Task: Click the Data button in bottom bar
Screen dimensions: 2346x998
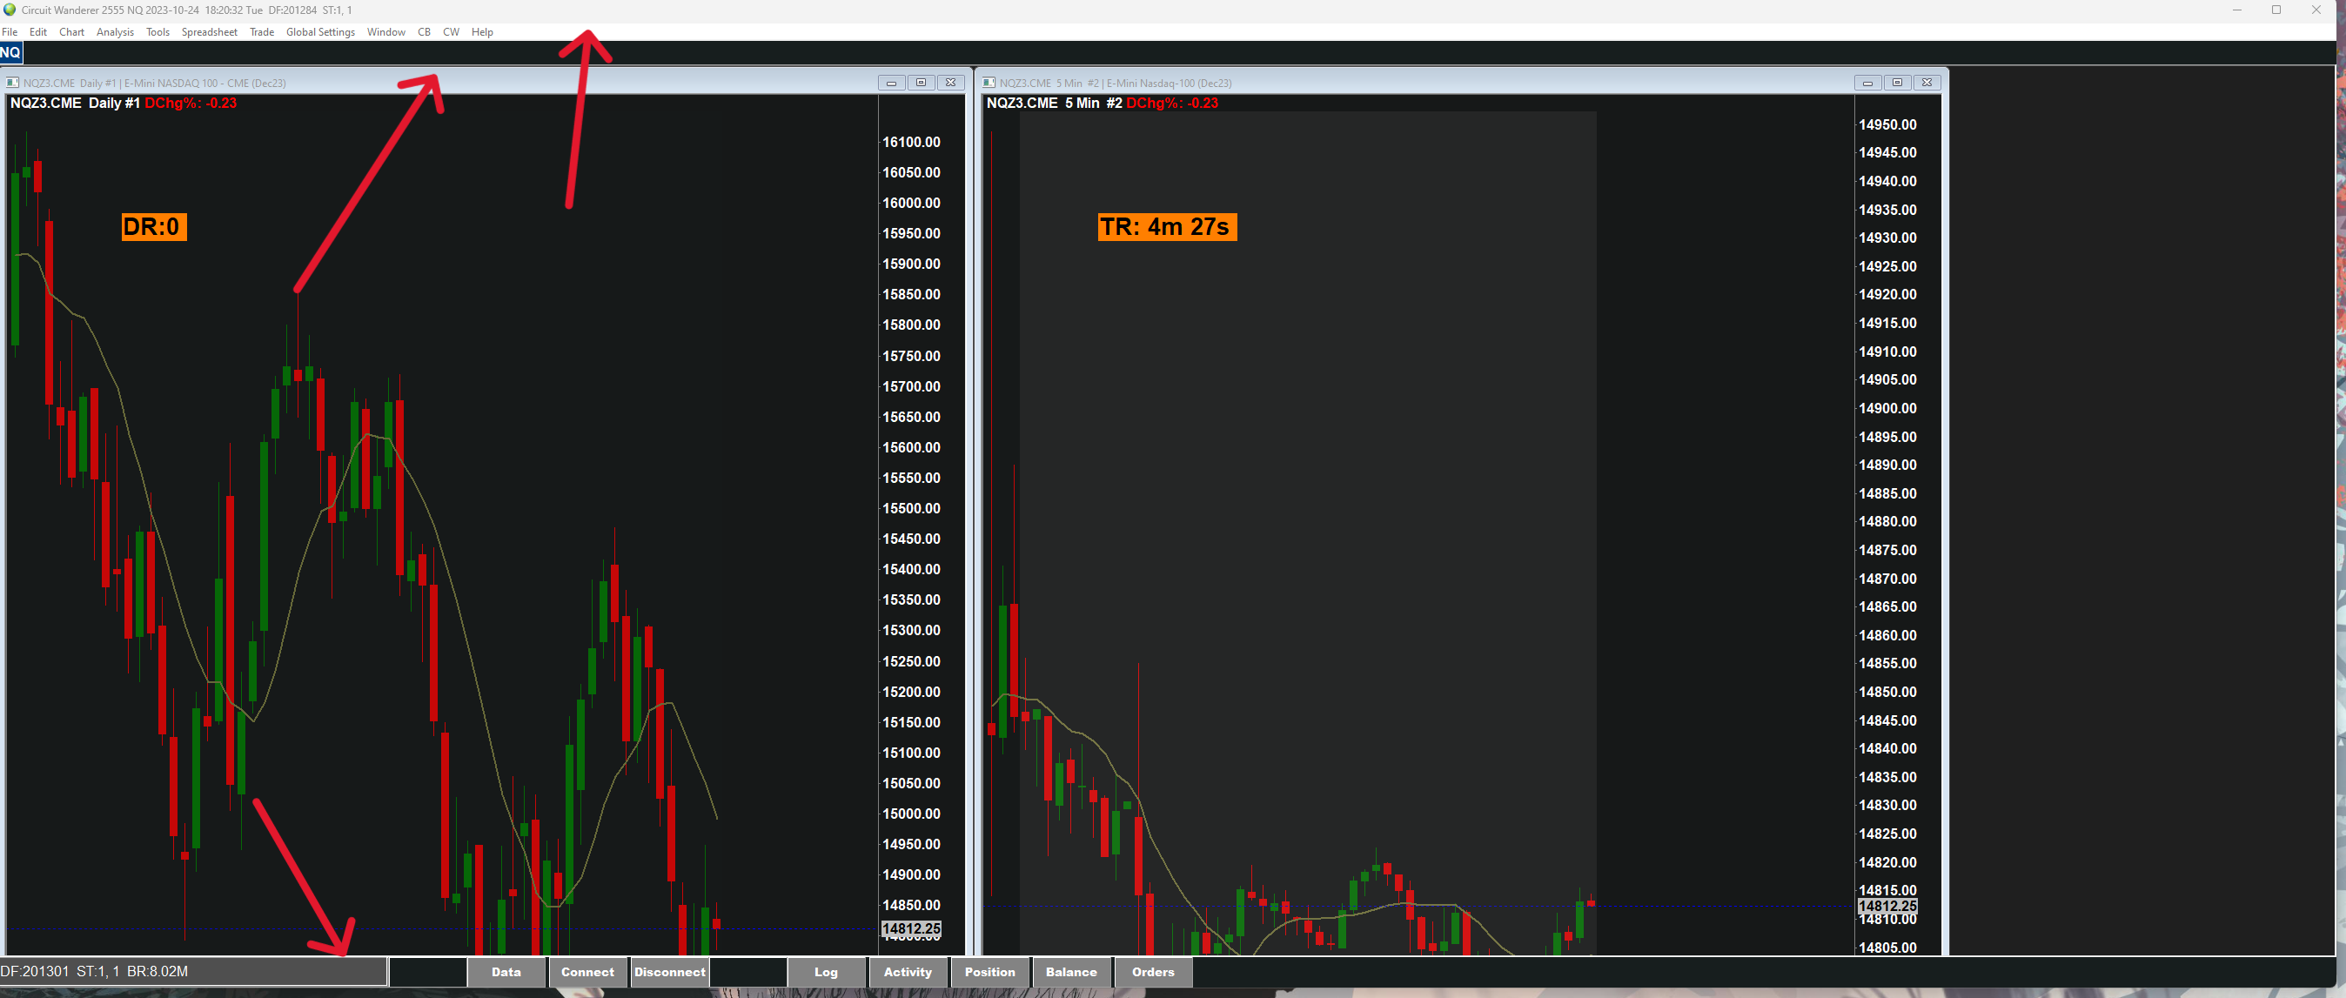Action: [506, 972]
